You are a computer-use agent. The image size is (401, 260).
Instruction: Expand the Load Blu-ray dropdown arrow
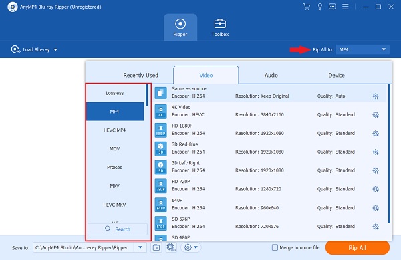(x=55, y=50)
